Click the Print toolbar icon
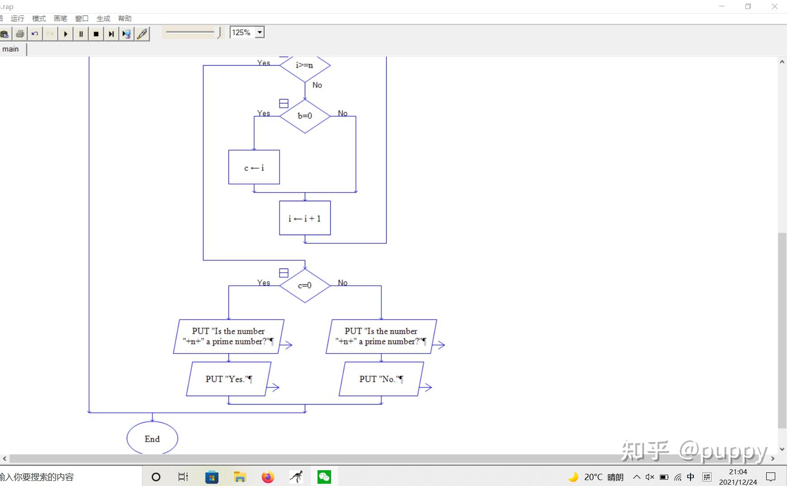Viewport: 787px width, 486px height. click(x=20, y=34)
